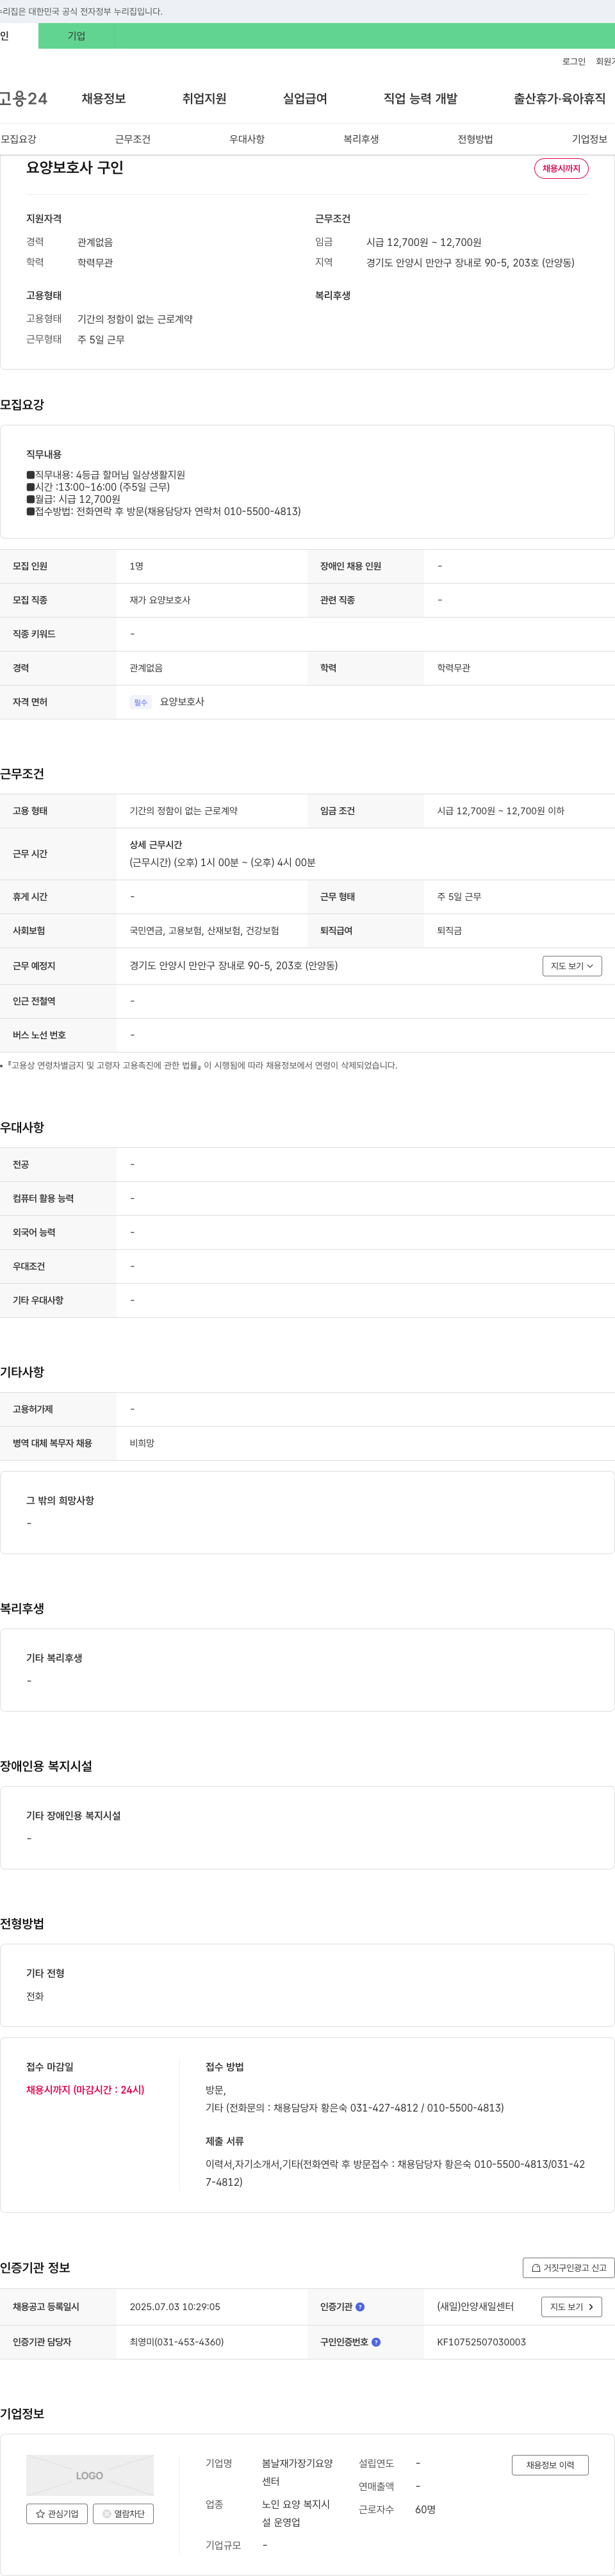Viewport: 615px width, 2576px height.
Task: Click the 로그인 link
Action: [573, 62]
